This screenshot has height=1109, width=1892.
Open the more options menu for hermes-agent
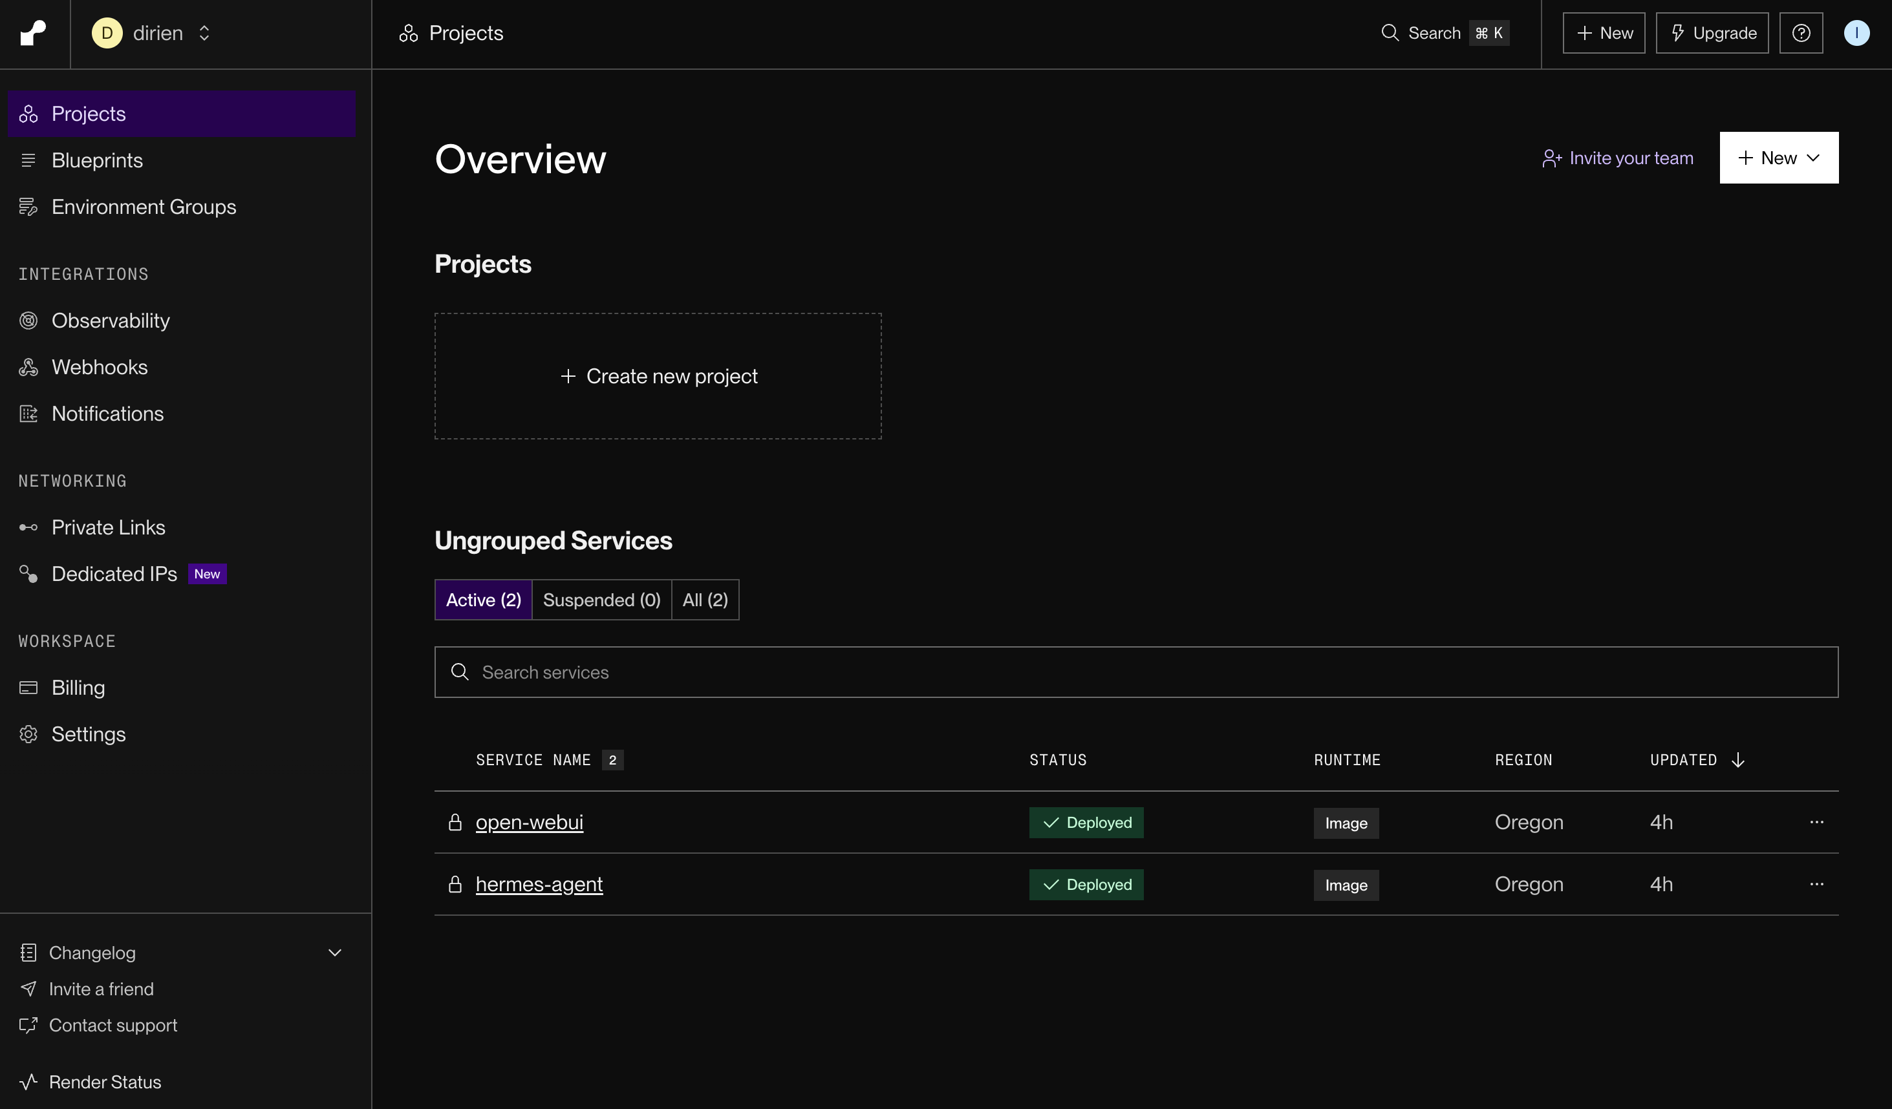[x=1816, y=885]
